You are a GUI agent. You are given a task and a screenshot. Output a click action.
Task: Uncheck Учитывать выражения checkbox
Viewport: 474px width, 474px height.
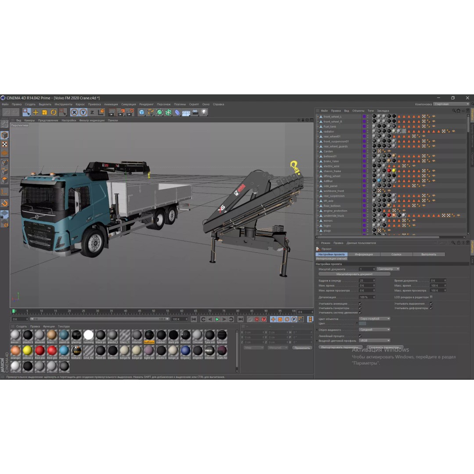tap(431, 304)
